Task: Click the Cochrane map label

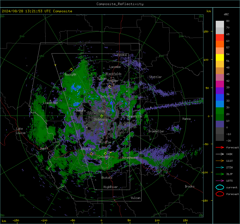Action: point(87,149)
